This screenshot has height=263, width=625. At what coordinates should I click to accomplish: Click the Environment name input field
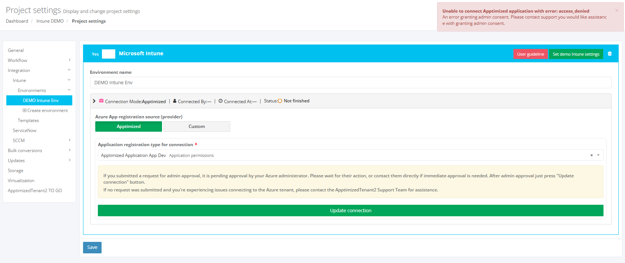[350, 83]
